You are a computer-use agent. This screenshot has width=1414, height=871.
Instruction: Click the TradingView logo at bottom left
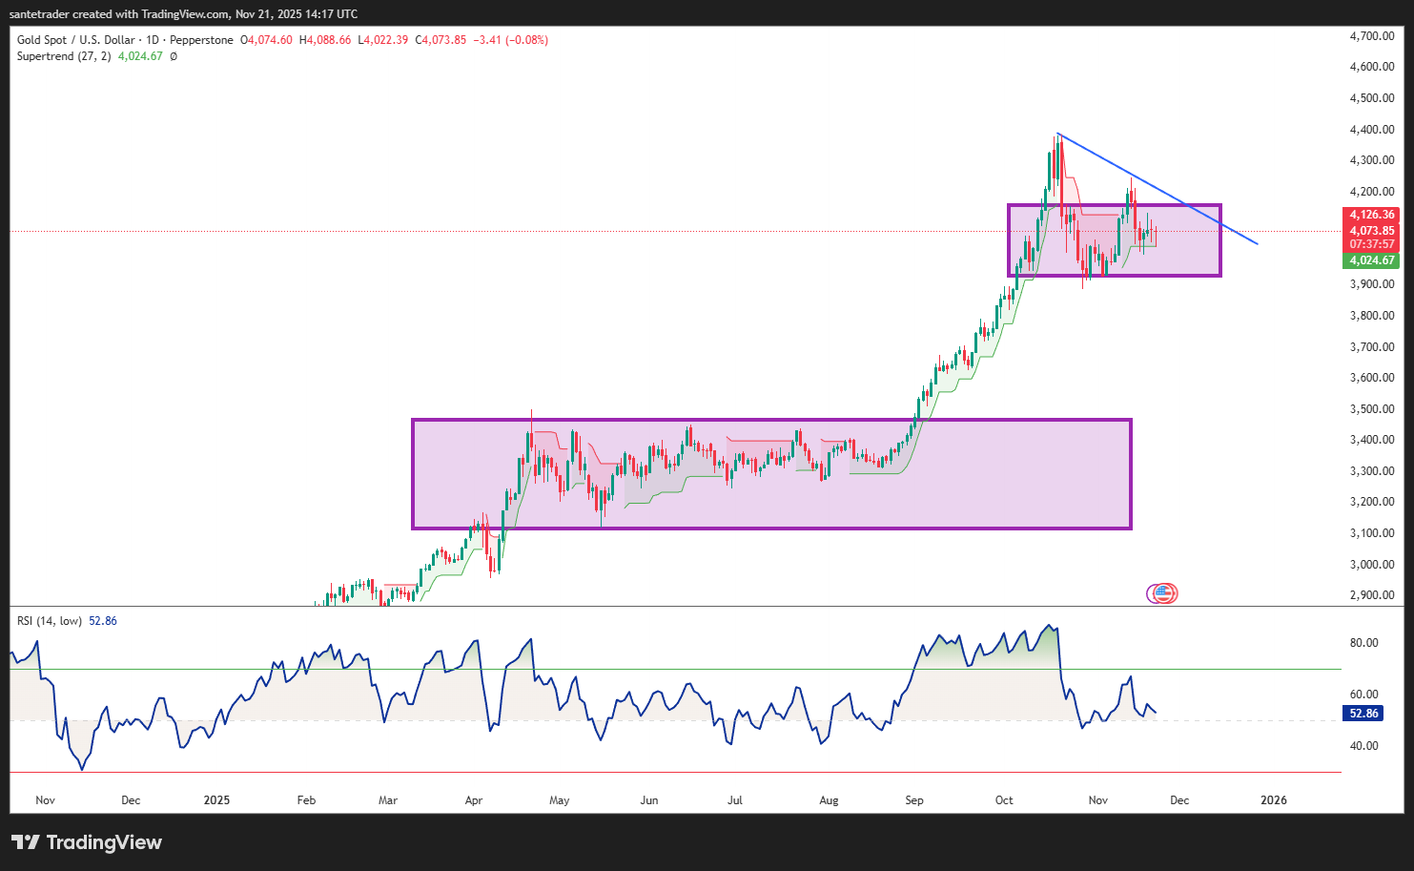87,842
